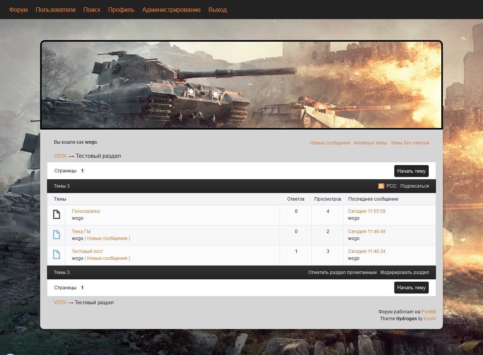The width and height of the screenshot is (483, 355).
Task: Go to Пользователи in top navigation
Action: pyautogui.click(x=55, y=10)
